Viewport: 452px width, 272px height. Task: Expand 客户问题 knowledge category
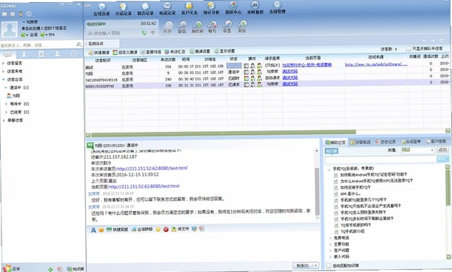point(331,250)
